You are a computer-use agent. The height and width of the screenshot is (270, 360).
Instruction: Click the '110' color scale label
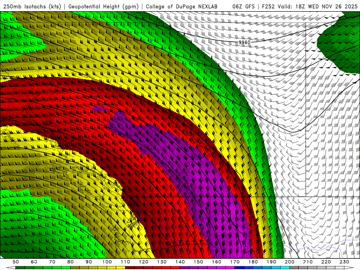coord(126,262)
